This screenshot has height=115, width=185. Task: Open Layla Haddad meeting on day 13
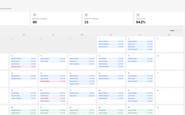click(53, 79)
